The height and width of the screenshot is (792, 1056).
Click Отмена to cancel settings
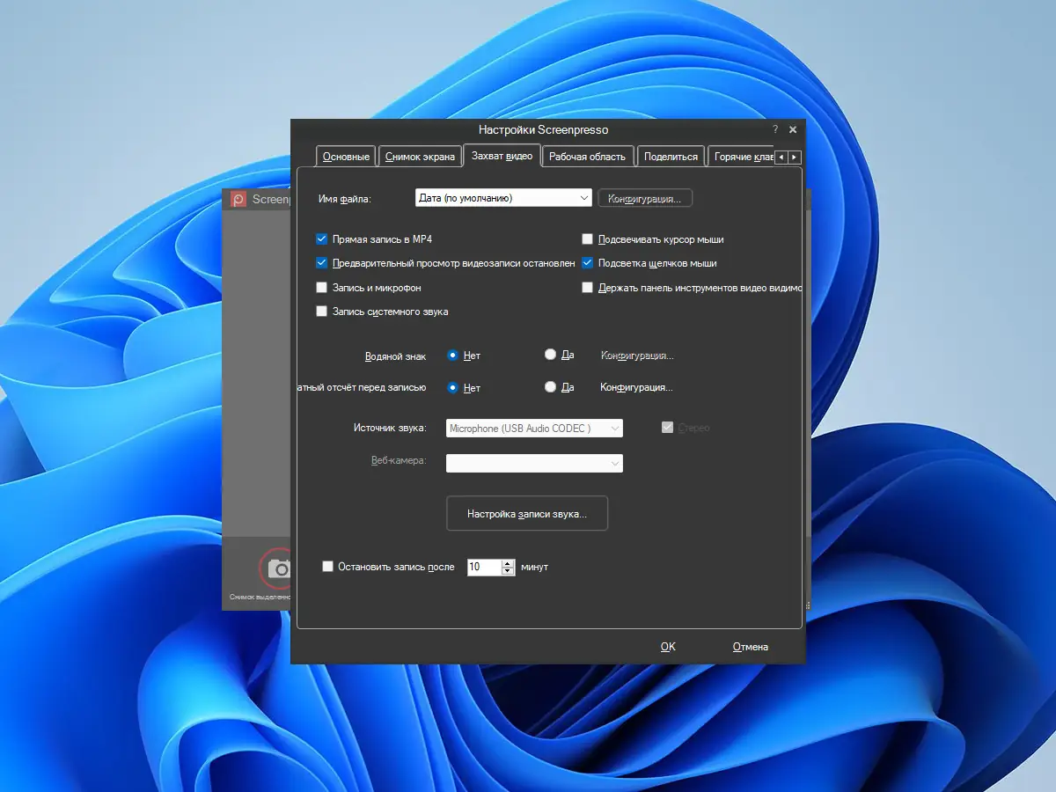(751, 647)
